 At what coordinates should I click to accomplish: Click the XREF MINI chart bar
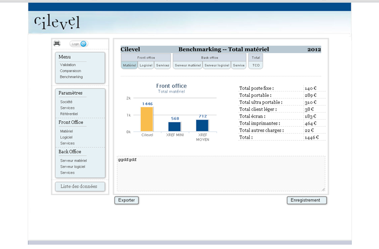(x=174, y=127)
